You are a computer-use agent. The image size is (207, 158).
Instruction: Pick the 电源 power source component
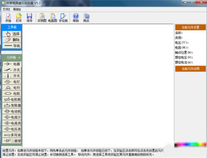[12, 64]
